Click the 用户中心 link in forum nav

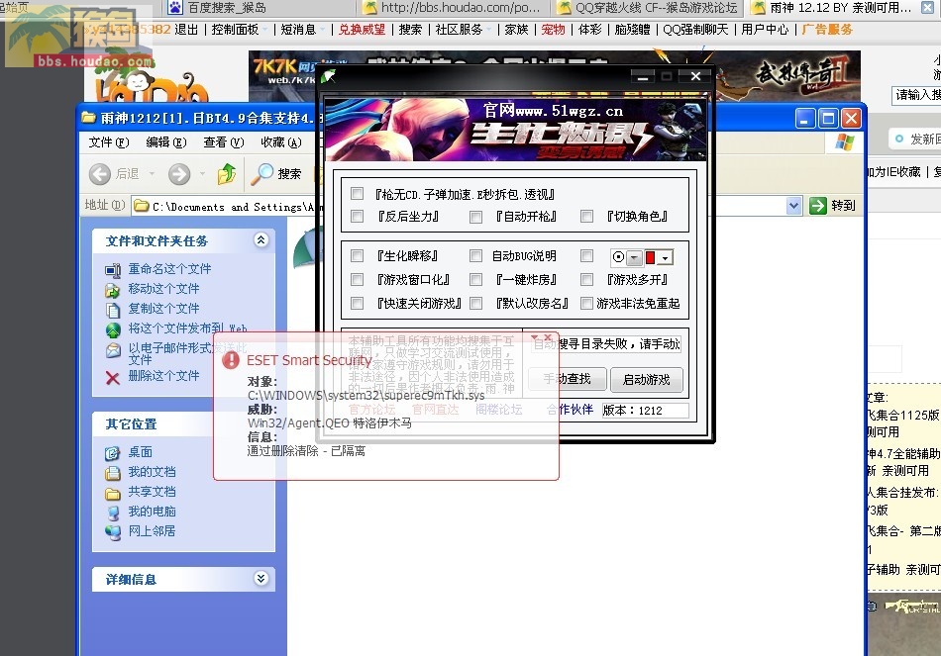point(765,30)
